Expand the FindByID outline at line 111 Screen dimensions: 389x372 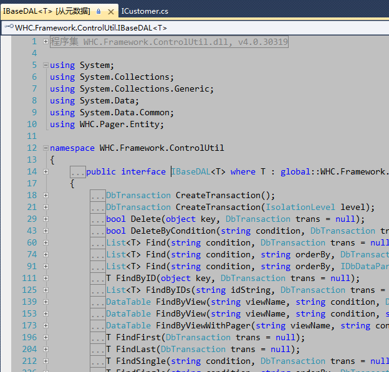(x=46, y=279)
